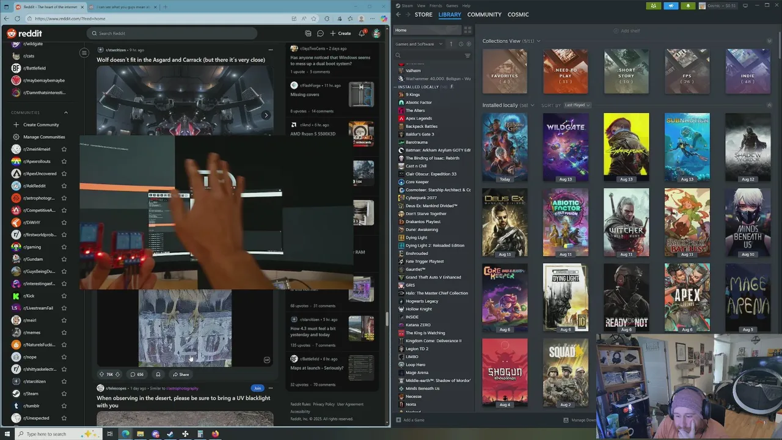Join r/telescopes community
The width and height of the screenshot is (782, 440).
[x=257, y=388]
